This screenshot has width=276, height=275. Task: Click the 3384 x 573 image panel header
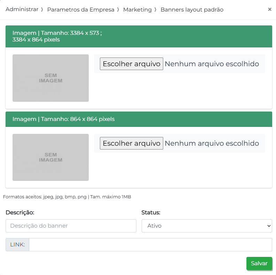click(139, 37)
